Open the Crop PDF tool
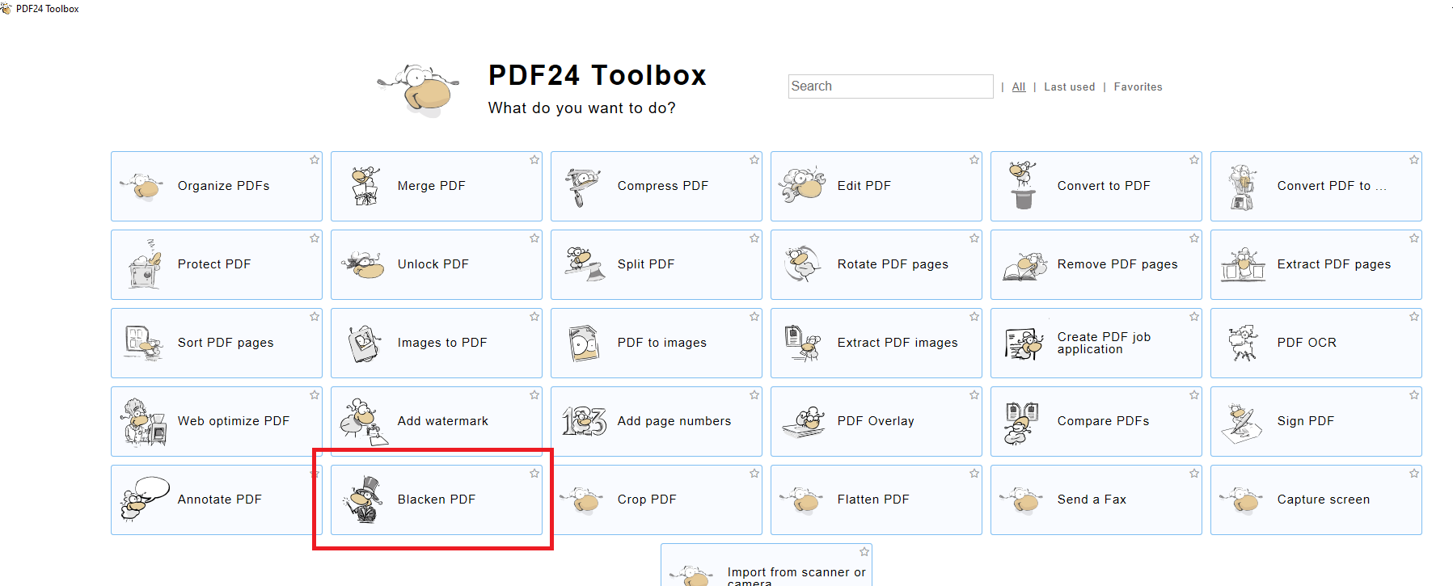 (x=657, y=500)
